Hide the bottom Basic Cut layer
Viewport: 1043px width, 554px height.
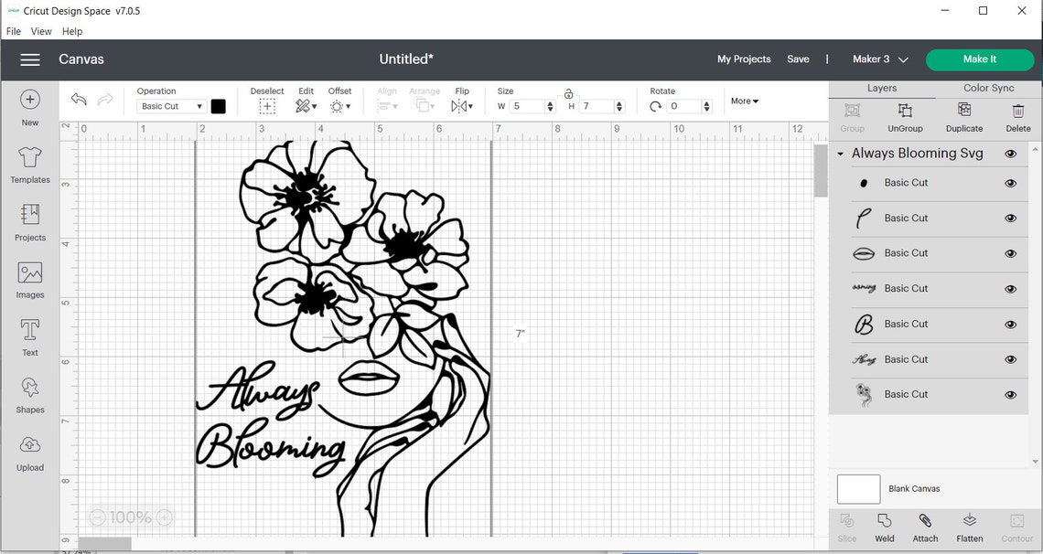(x=1010, y=394)
